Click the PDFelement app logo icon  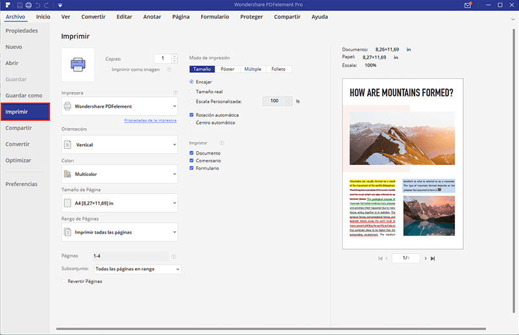pos(8,5)
